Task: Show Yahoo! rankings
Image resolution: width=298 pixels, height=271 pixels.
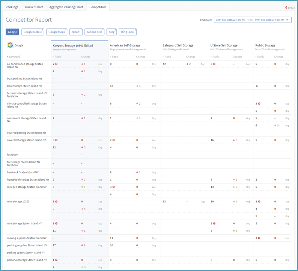Action: pyautogui.click(x=76, y=32)
